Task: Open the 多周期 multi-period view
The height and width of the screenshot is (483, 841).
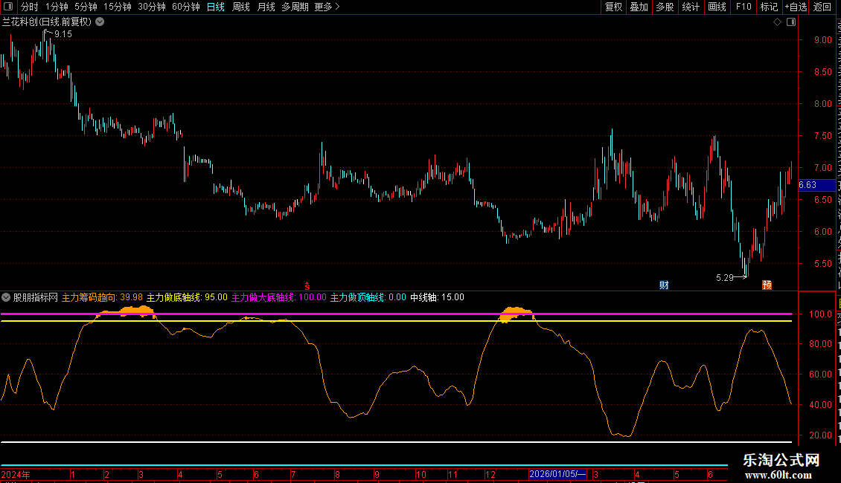Action: pyautogui.click(x=295, y=7)
